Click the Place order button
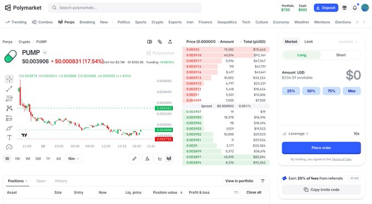 [x=321, y=148]
